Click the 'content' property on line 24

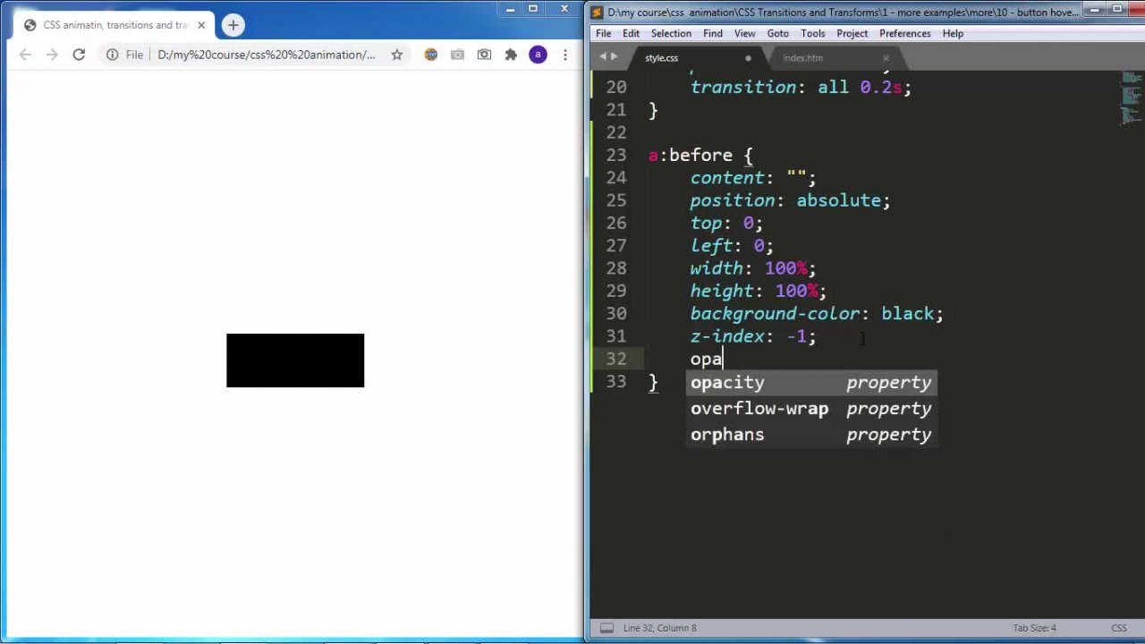pos(726,178)
